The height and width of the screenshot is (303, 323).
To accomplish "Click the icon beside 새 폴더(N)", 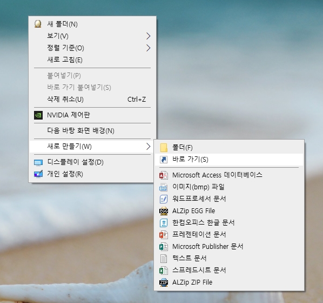I will [x=38, y=24].
